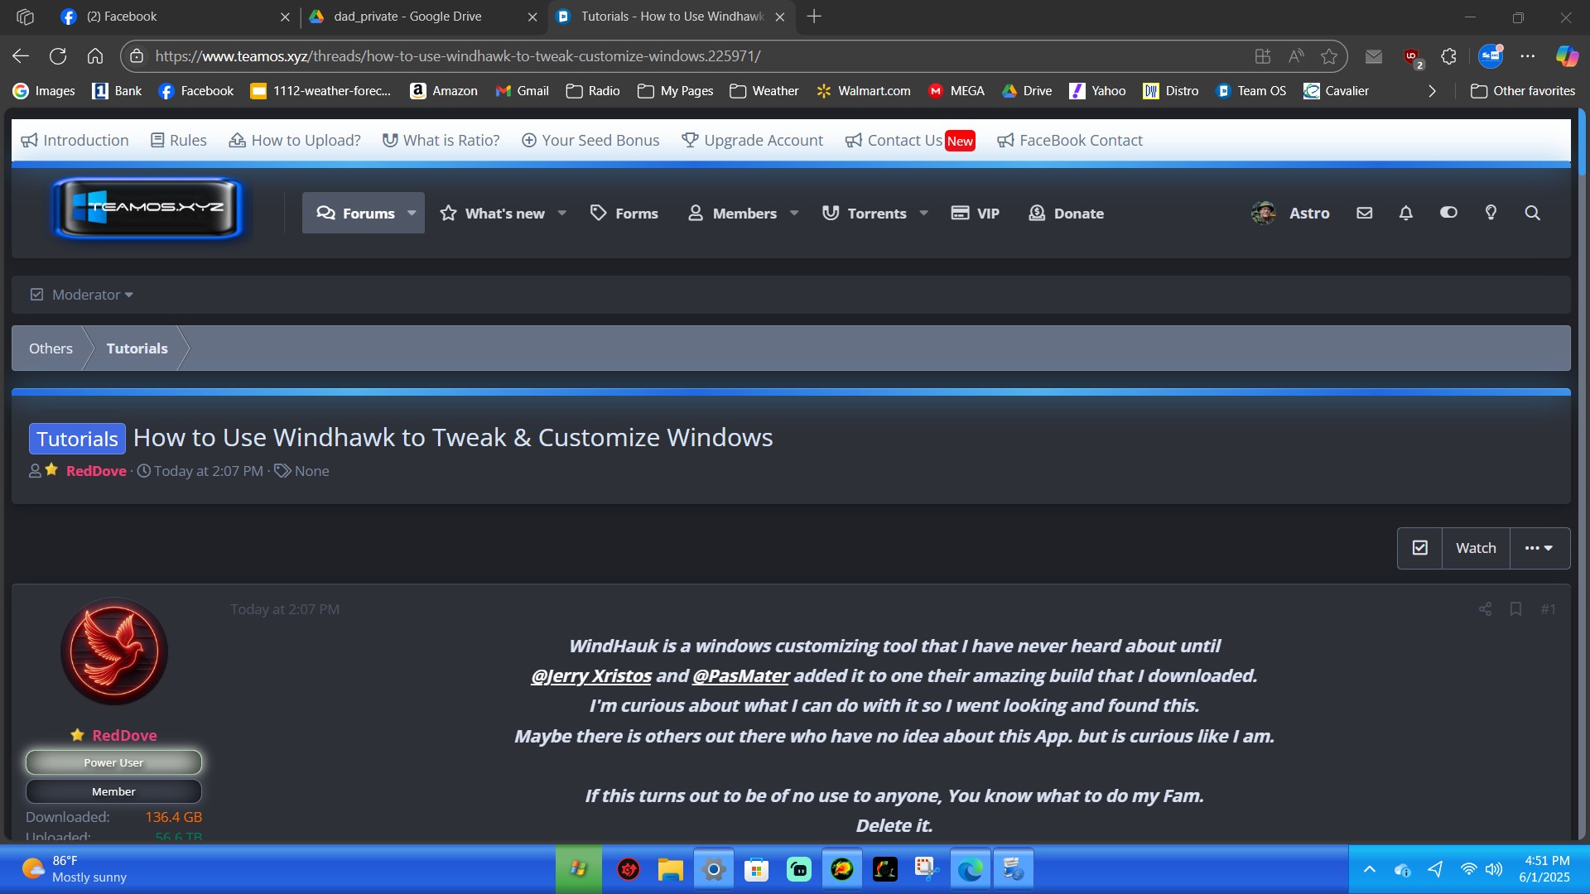Open forum inbox envelope icon
This screenshot has height=894, width=1590.
point(1365,213)
